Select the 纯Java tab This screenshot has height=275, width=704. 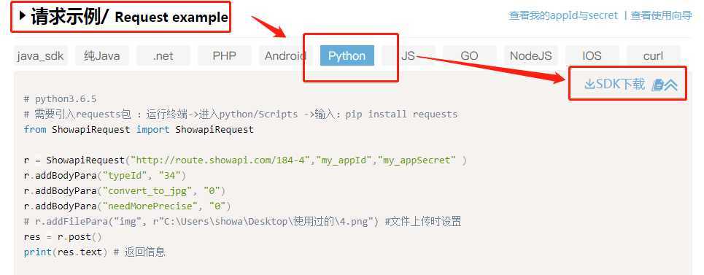coord(102,55)
